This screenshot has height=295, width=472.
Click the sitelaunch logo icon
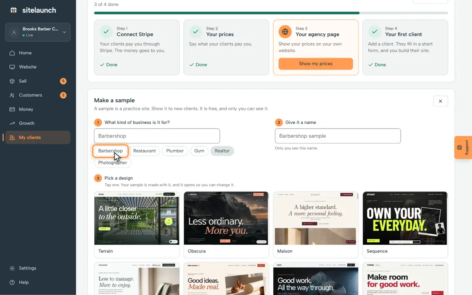[x=13, y=10]
